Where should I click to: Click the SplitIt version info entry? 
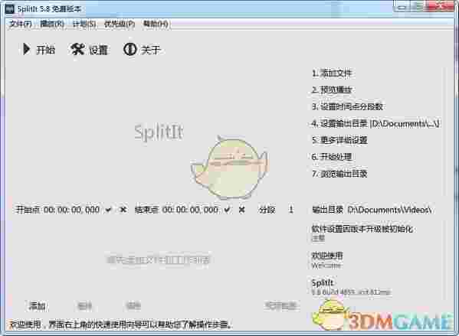[x=351, y=287]
